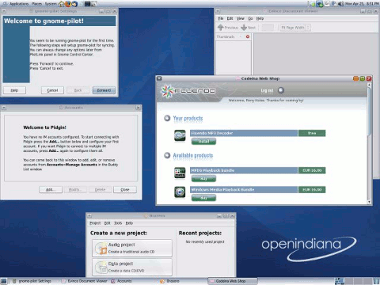Screen dimensions: 380x285
Task: Click Next page arrow in Evince toolbar
Action: (248, 27)
